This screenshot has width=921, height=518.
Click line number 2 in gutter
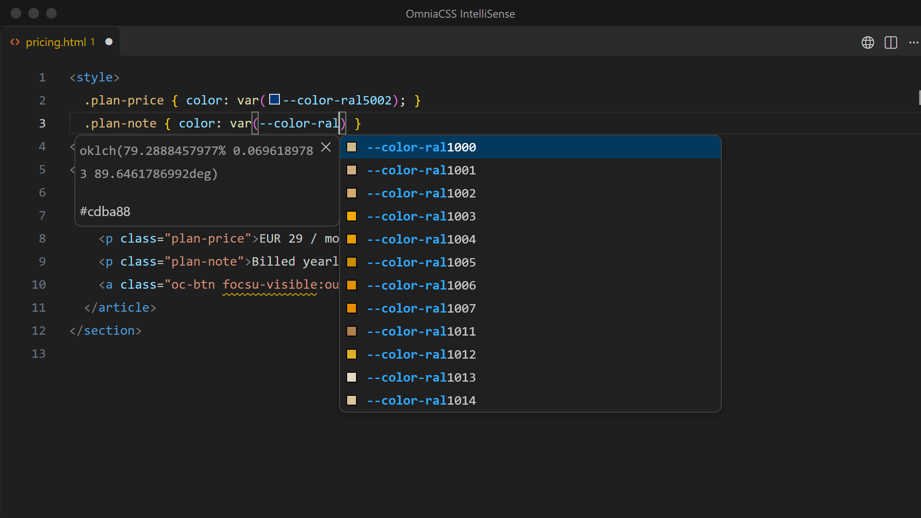click(x=43, y=101)
